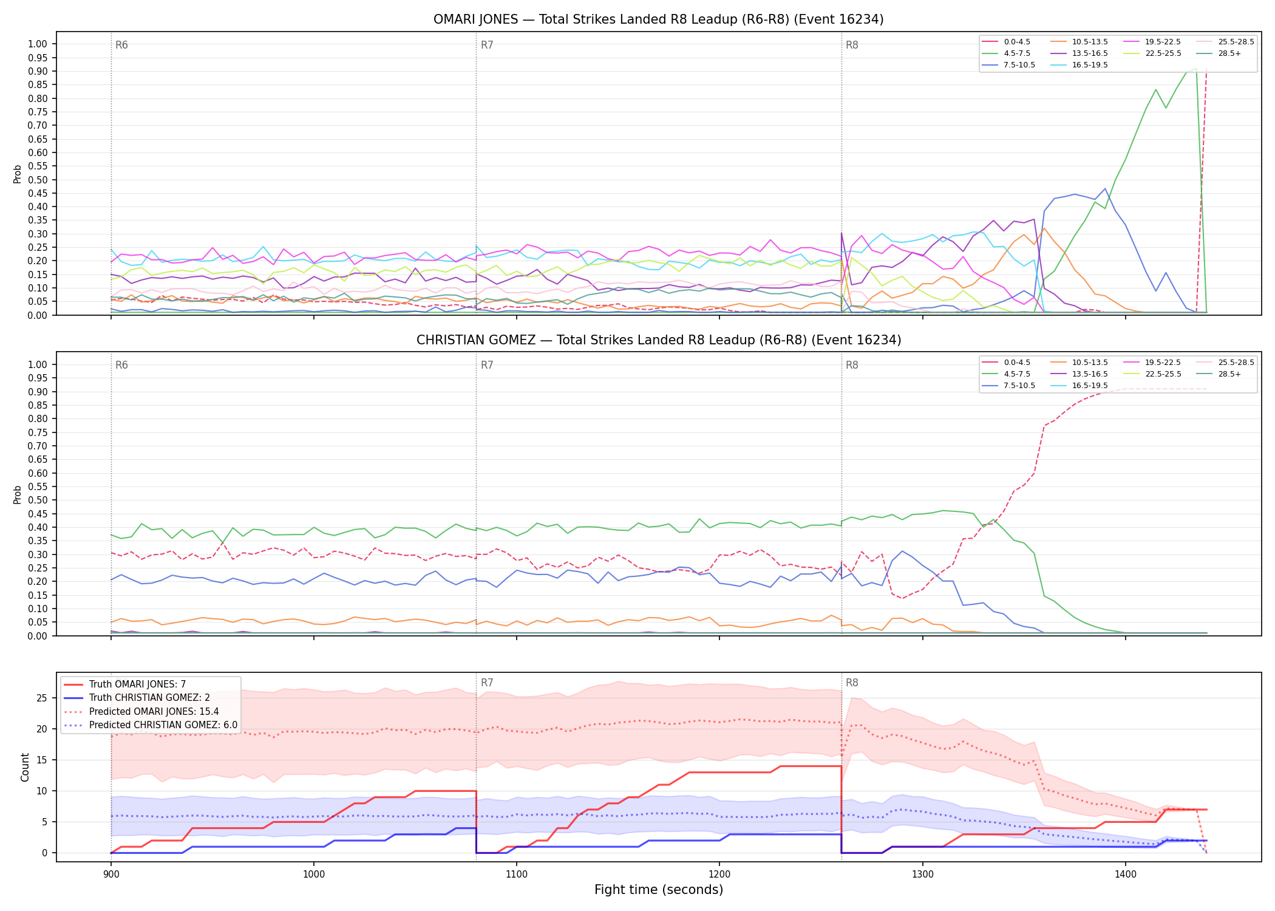Click the 1000 tick on the fight time axis
This screenshot has height=911, width=1275.
[x=314, y=875]
